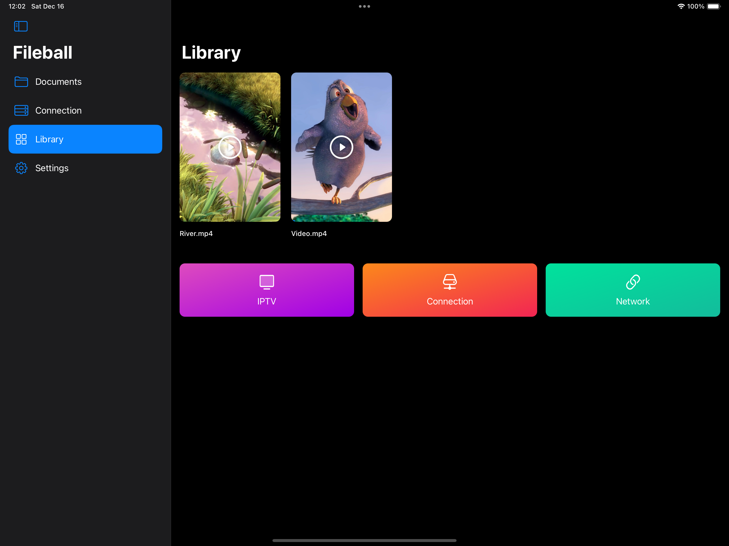Select Settings in the sidebar
This screenshot has height=546, width=729.
point(52,168)
